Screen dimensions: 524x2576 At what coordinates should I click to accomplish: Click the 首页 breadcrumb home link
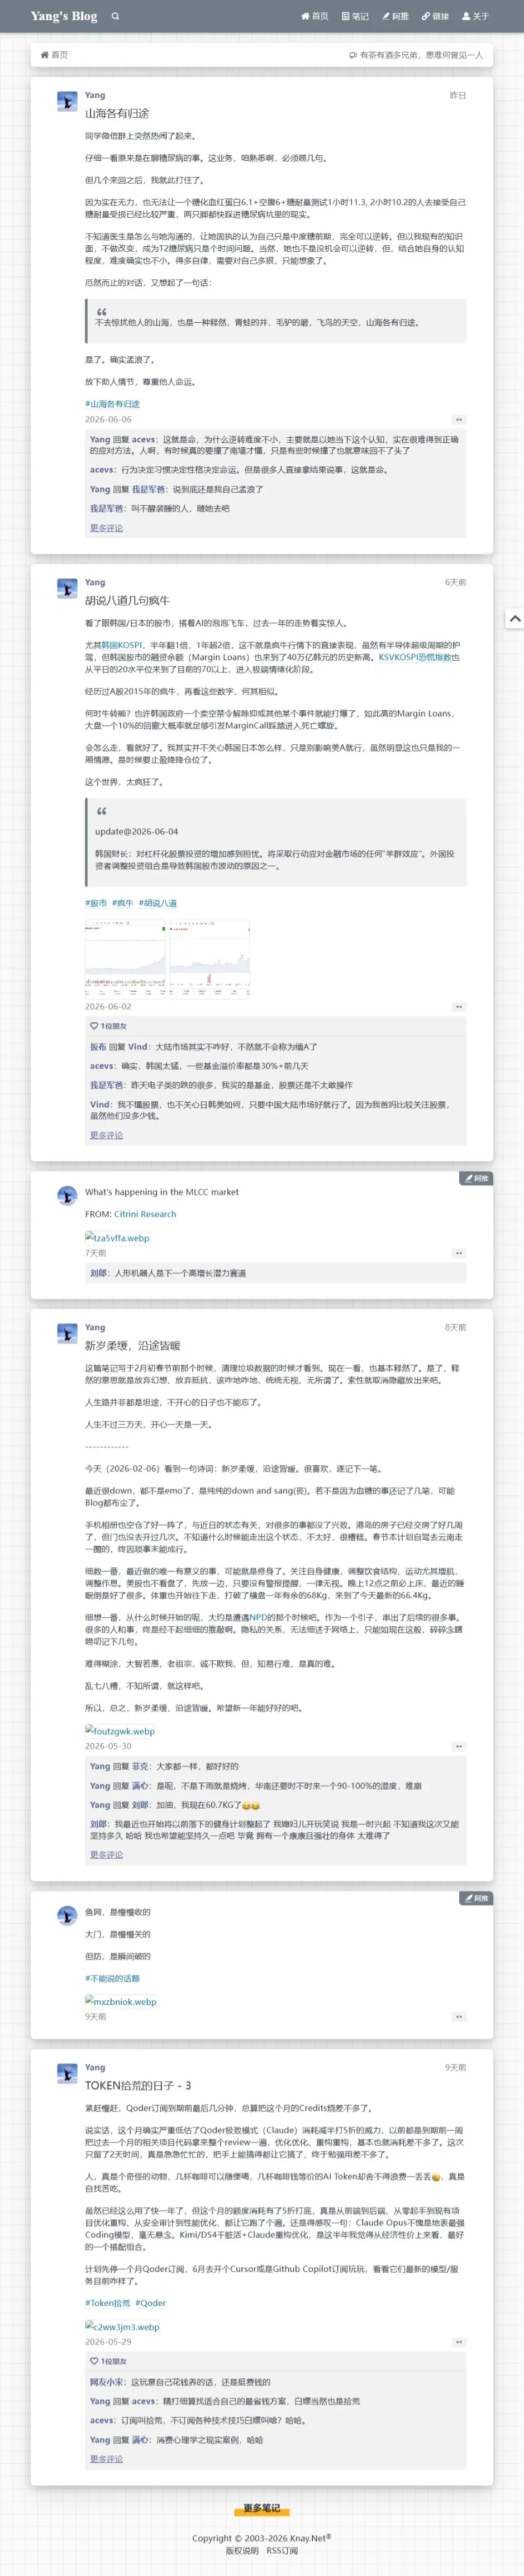pos(54,55)
